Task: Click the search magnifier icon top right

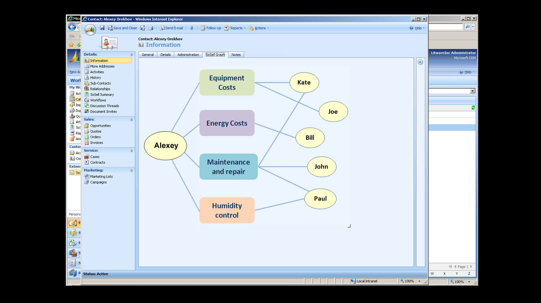Action: pos(467,27)
